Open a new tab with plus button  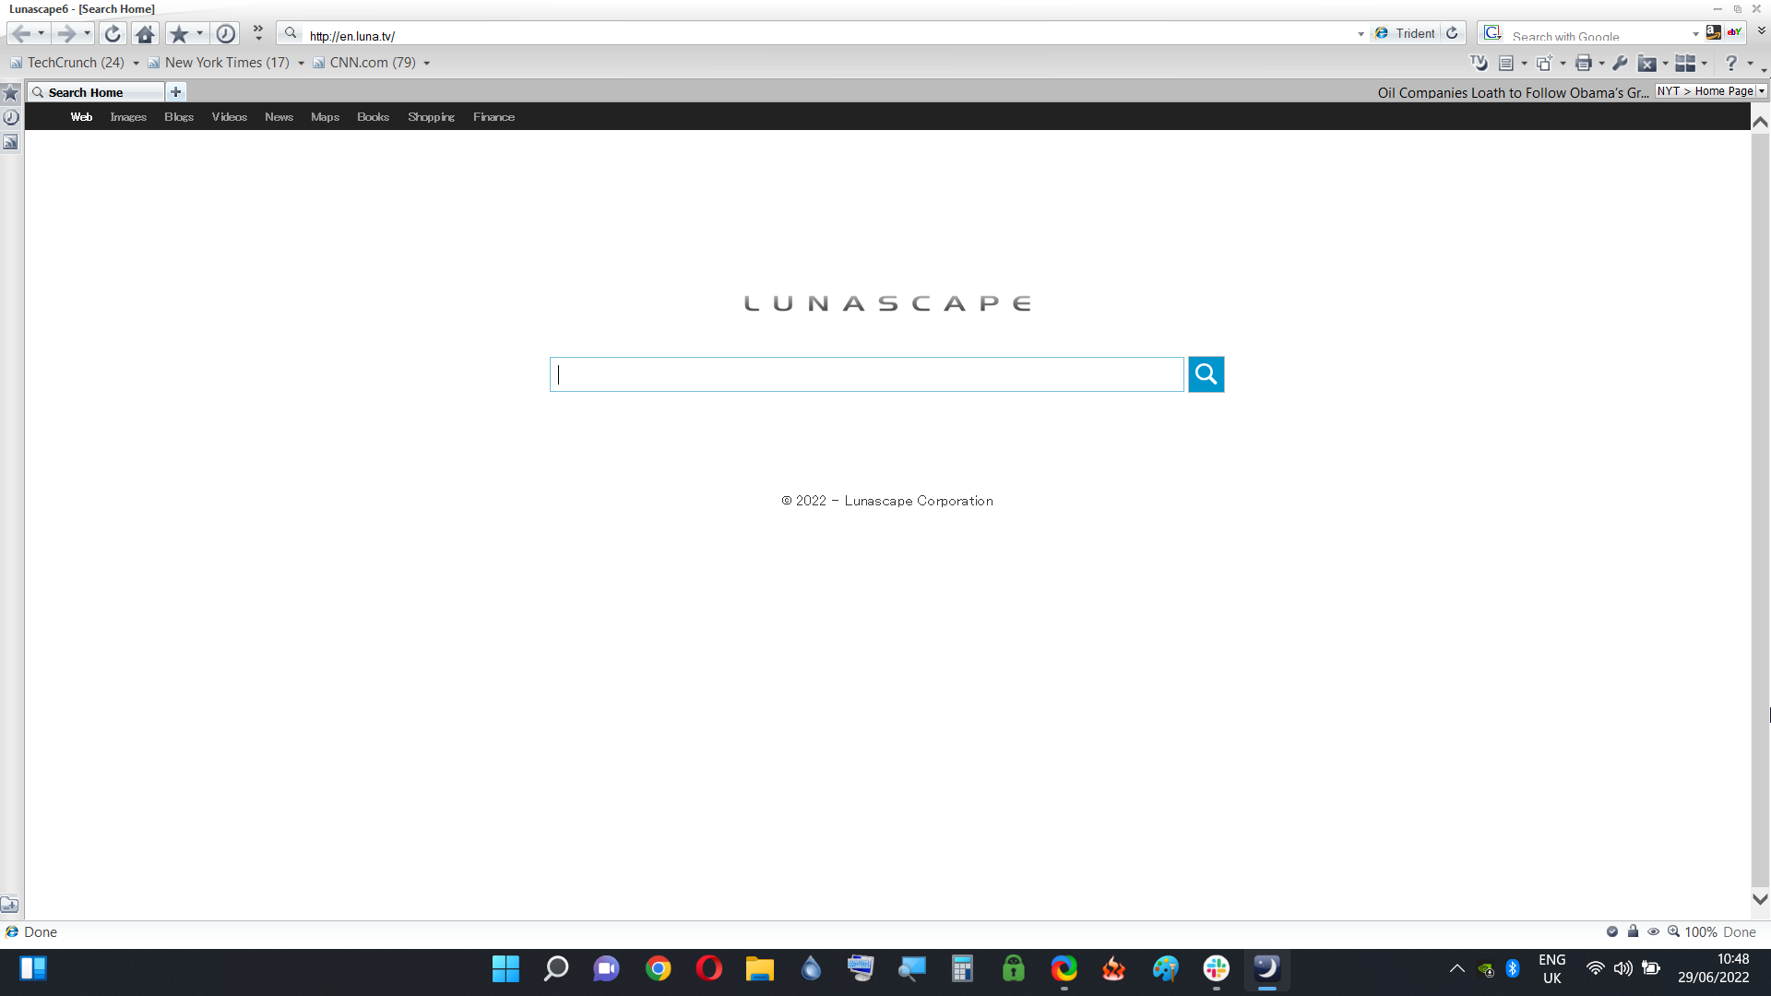coord(176,92)
